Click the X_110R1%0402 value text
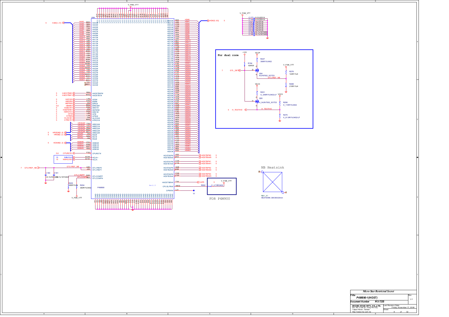The height and width of the screenshot is (317, 449). point(290,105)
